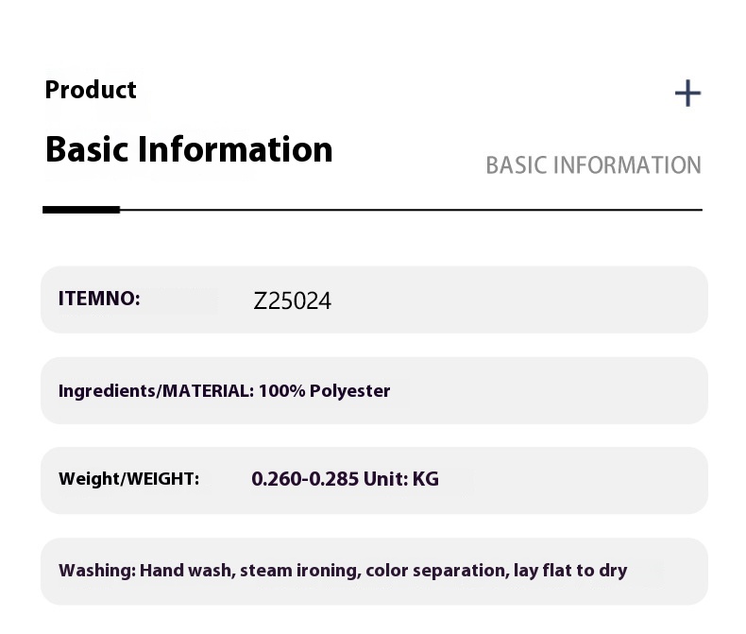Click the plus icon beside Product heading
The width and height of the screenshot is (746, 634).
tap(687, 93)
